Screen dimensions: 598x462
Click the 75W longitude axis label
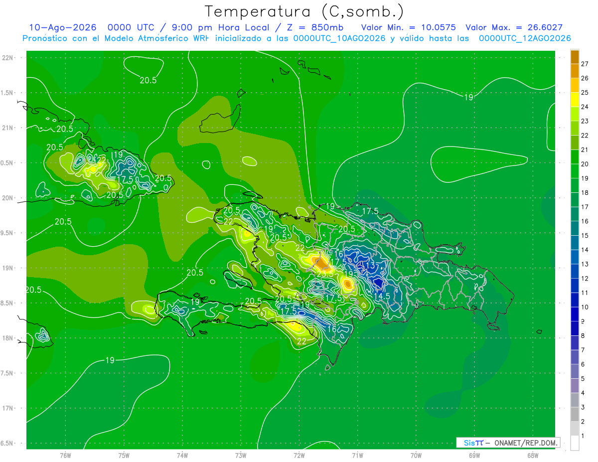[124, 455]
